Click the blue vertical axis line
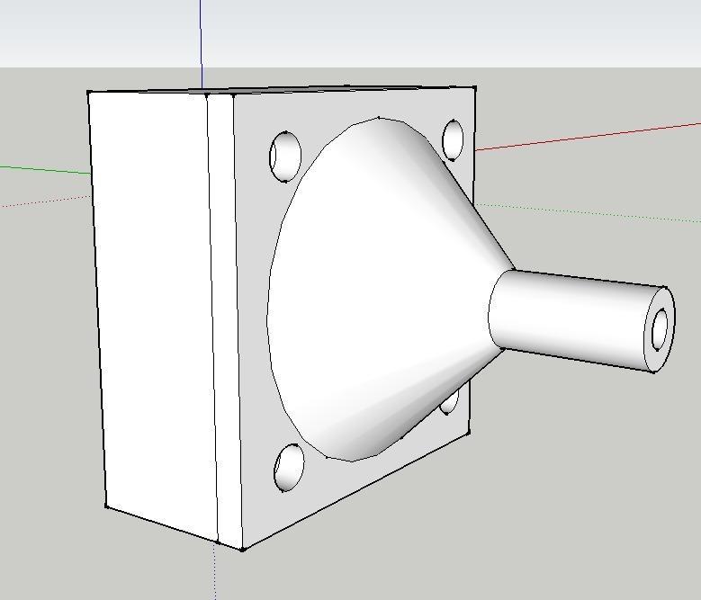The image size is (701, 600). 201,45
